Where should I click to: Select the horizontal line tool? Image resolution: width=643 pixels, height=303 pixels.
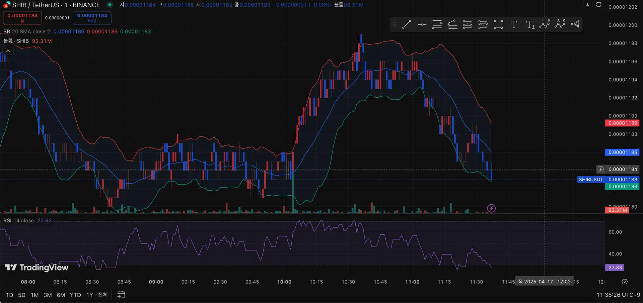coord(422,24)
